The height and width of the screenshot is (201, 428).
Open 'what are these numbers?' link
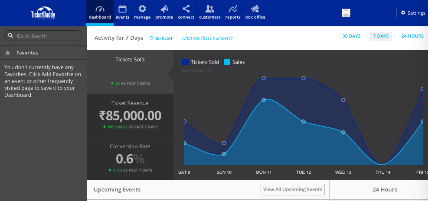coord(207,38)
